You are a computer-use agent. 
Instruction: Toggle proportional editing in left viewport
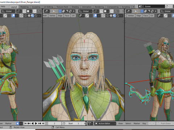point(35,11)
